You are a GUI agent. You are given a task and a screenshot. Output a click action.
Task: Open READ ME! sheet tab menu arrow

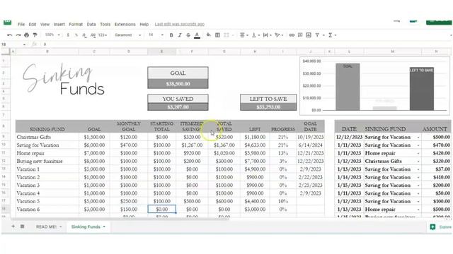61,226
